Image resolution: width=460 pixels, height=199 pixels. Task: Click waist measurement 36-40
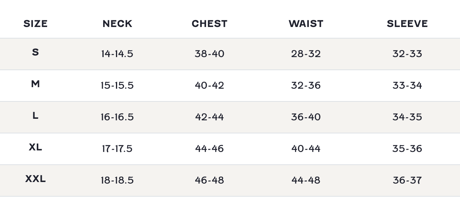coord(305,117)
